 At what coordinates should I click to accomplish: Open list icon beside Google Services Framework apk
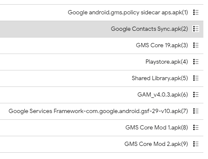(x=196, y=111)
